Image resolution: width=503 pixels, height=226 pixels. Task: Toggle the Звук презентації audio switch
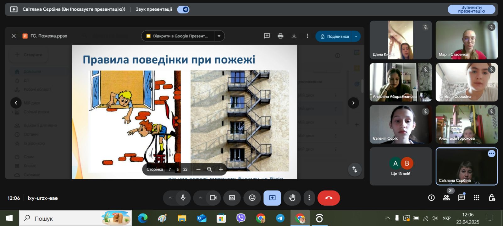click(183, 9)
